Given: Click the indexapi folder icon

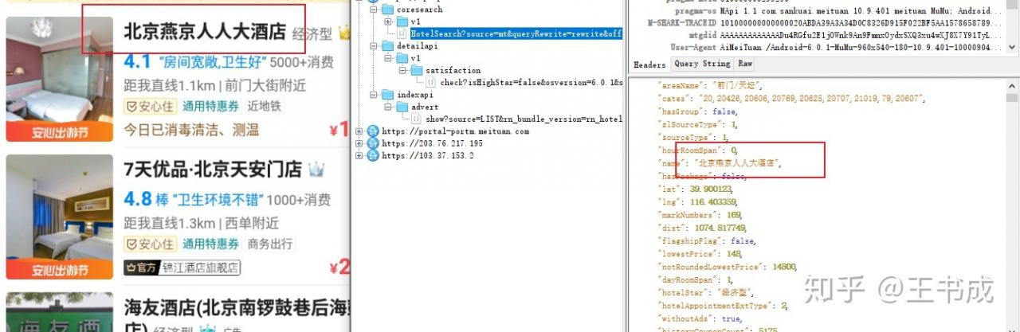Looking at the screenshot, I should [x=386, y=94].
